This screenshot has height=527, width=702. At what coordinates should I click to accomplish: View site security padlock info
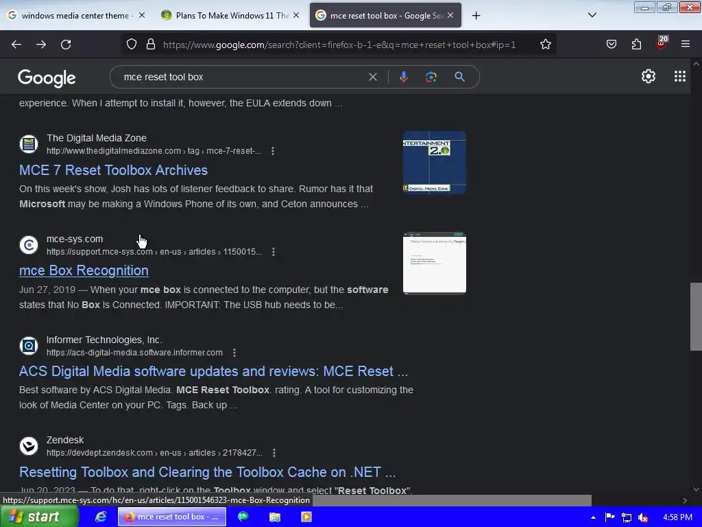click(151, 45)
